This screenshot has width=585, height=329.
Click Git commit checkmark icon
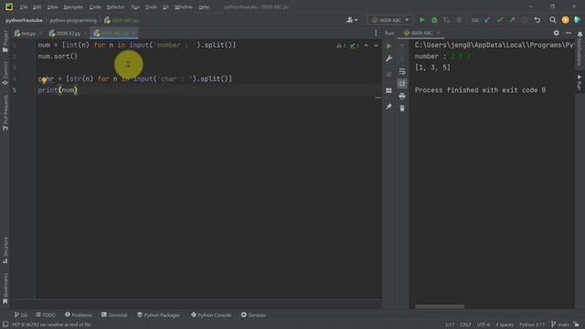(500, 20)
